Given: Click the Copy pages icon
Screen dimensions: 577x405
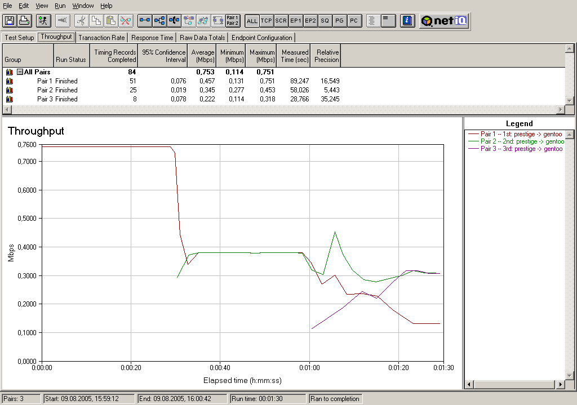Looking at the screenshot, I should 96,21.
